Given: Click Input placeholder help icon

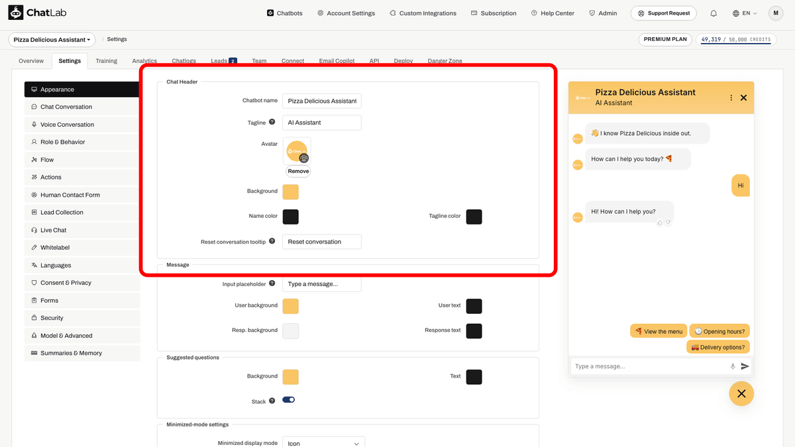Looking at the screenshot, I should click(272, 283).
